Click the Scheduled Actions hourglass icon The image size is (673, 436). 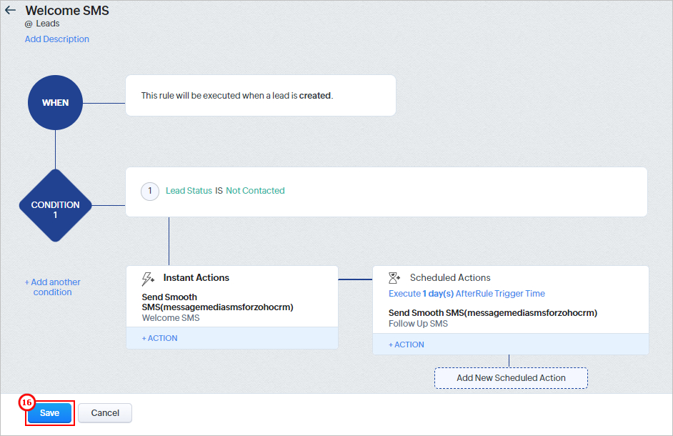(394, 278)
